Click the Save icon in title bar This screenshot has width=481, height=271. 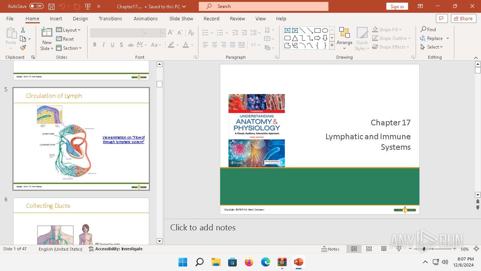click(x=51, y=6)
